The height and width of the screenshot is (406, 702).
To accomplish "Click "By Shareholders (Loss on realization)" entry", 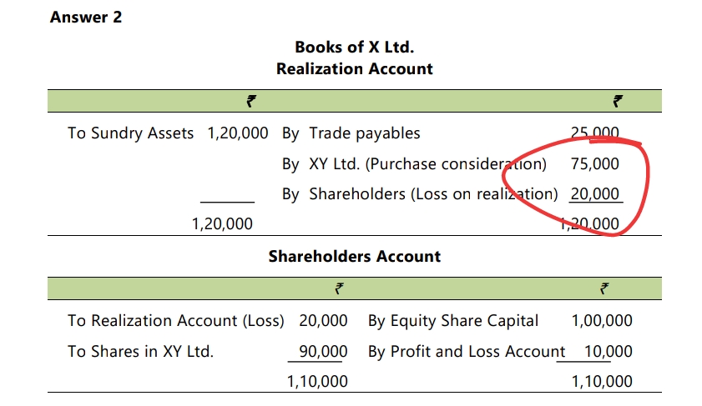I will [420, 194].
